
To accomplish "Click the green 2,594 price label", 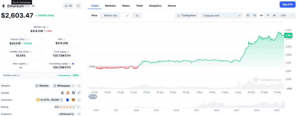I will pyautogui.click(x=289, y=35).
